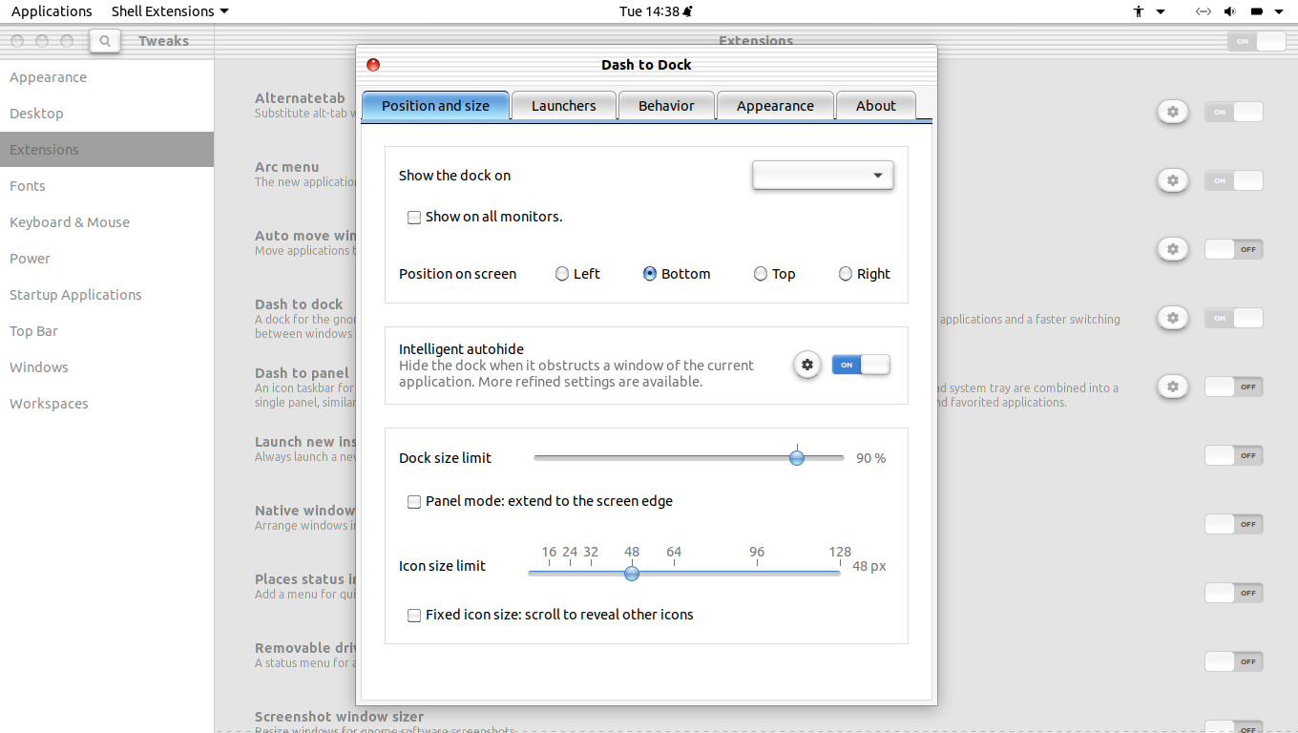Open Dash to panel settings gear
This screenshot has height=733, width=1298.
point(1173,387)
